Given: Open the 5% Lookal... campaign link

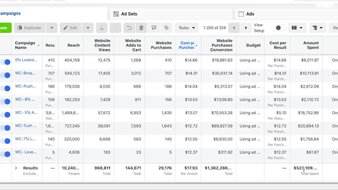Looking at the screenshot, I should click(26, 60).
